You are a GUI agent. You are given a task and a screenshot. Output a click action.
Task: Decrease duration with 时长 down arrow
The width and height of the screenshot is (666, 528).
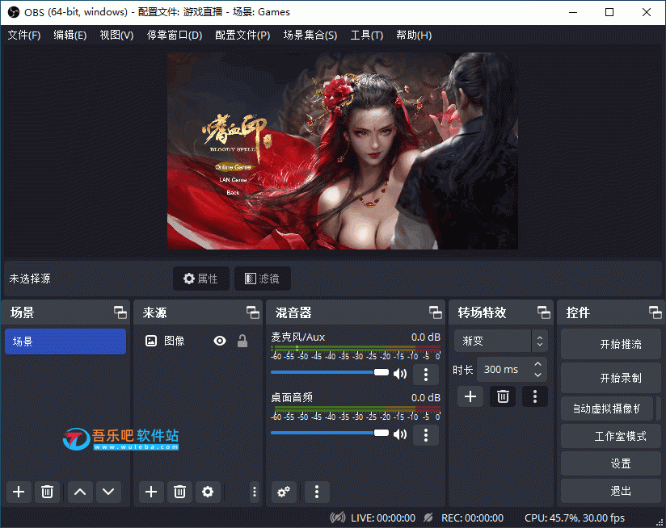click(x=537, y=375)
